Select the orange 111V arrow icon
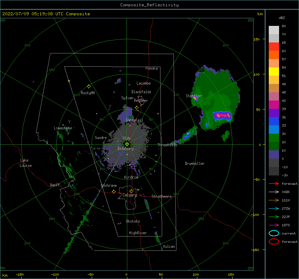 coord(274,200)
